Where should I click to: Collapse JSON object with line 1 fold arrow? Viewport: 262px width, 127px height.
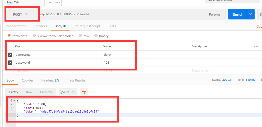[x=14, y=101]
